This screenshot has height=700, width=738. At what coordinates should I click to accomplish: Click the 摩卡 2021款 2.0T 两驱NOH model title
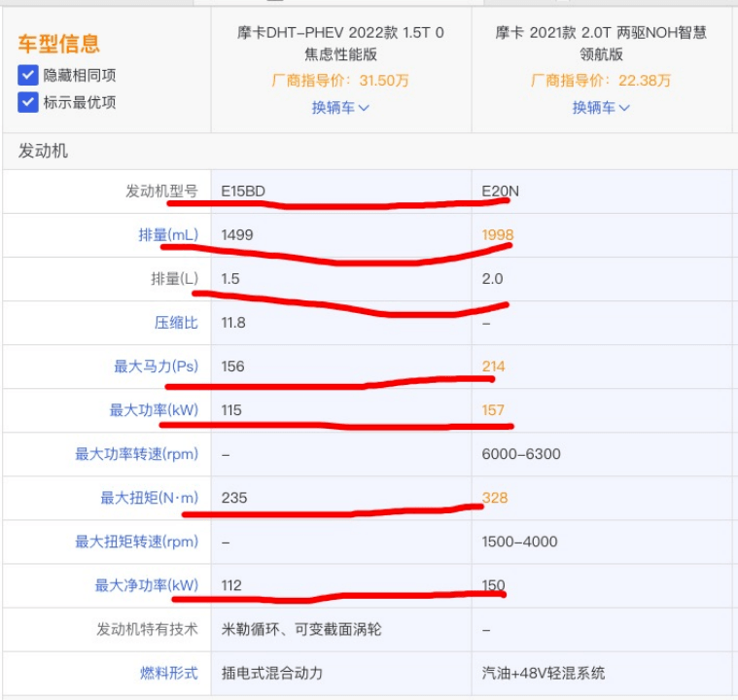(x=601, y=44)
